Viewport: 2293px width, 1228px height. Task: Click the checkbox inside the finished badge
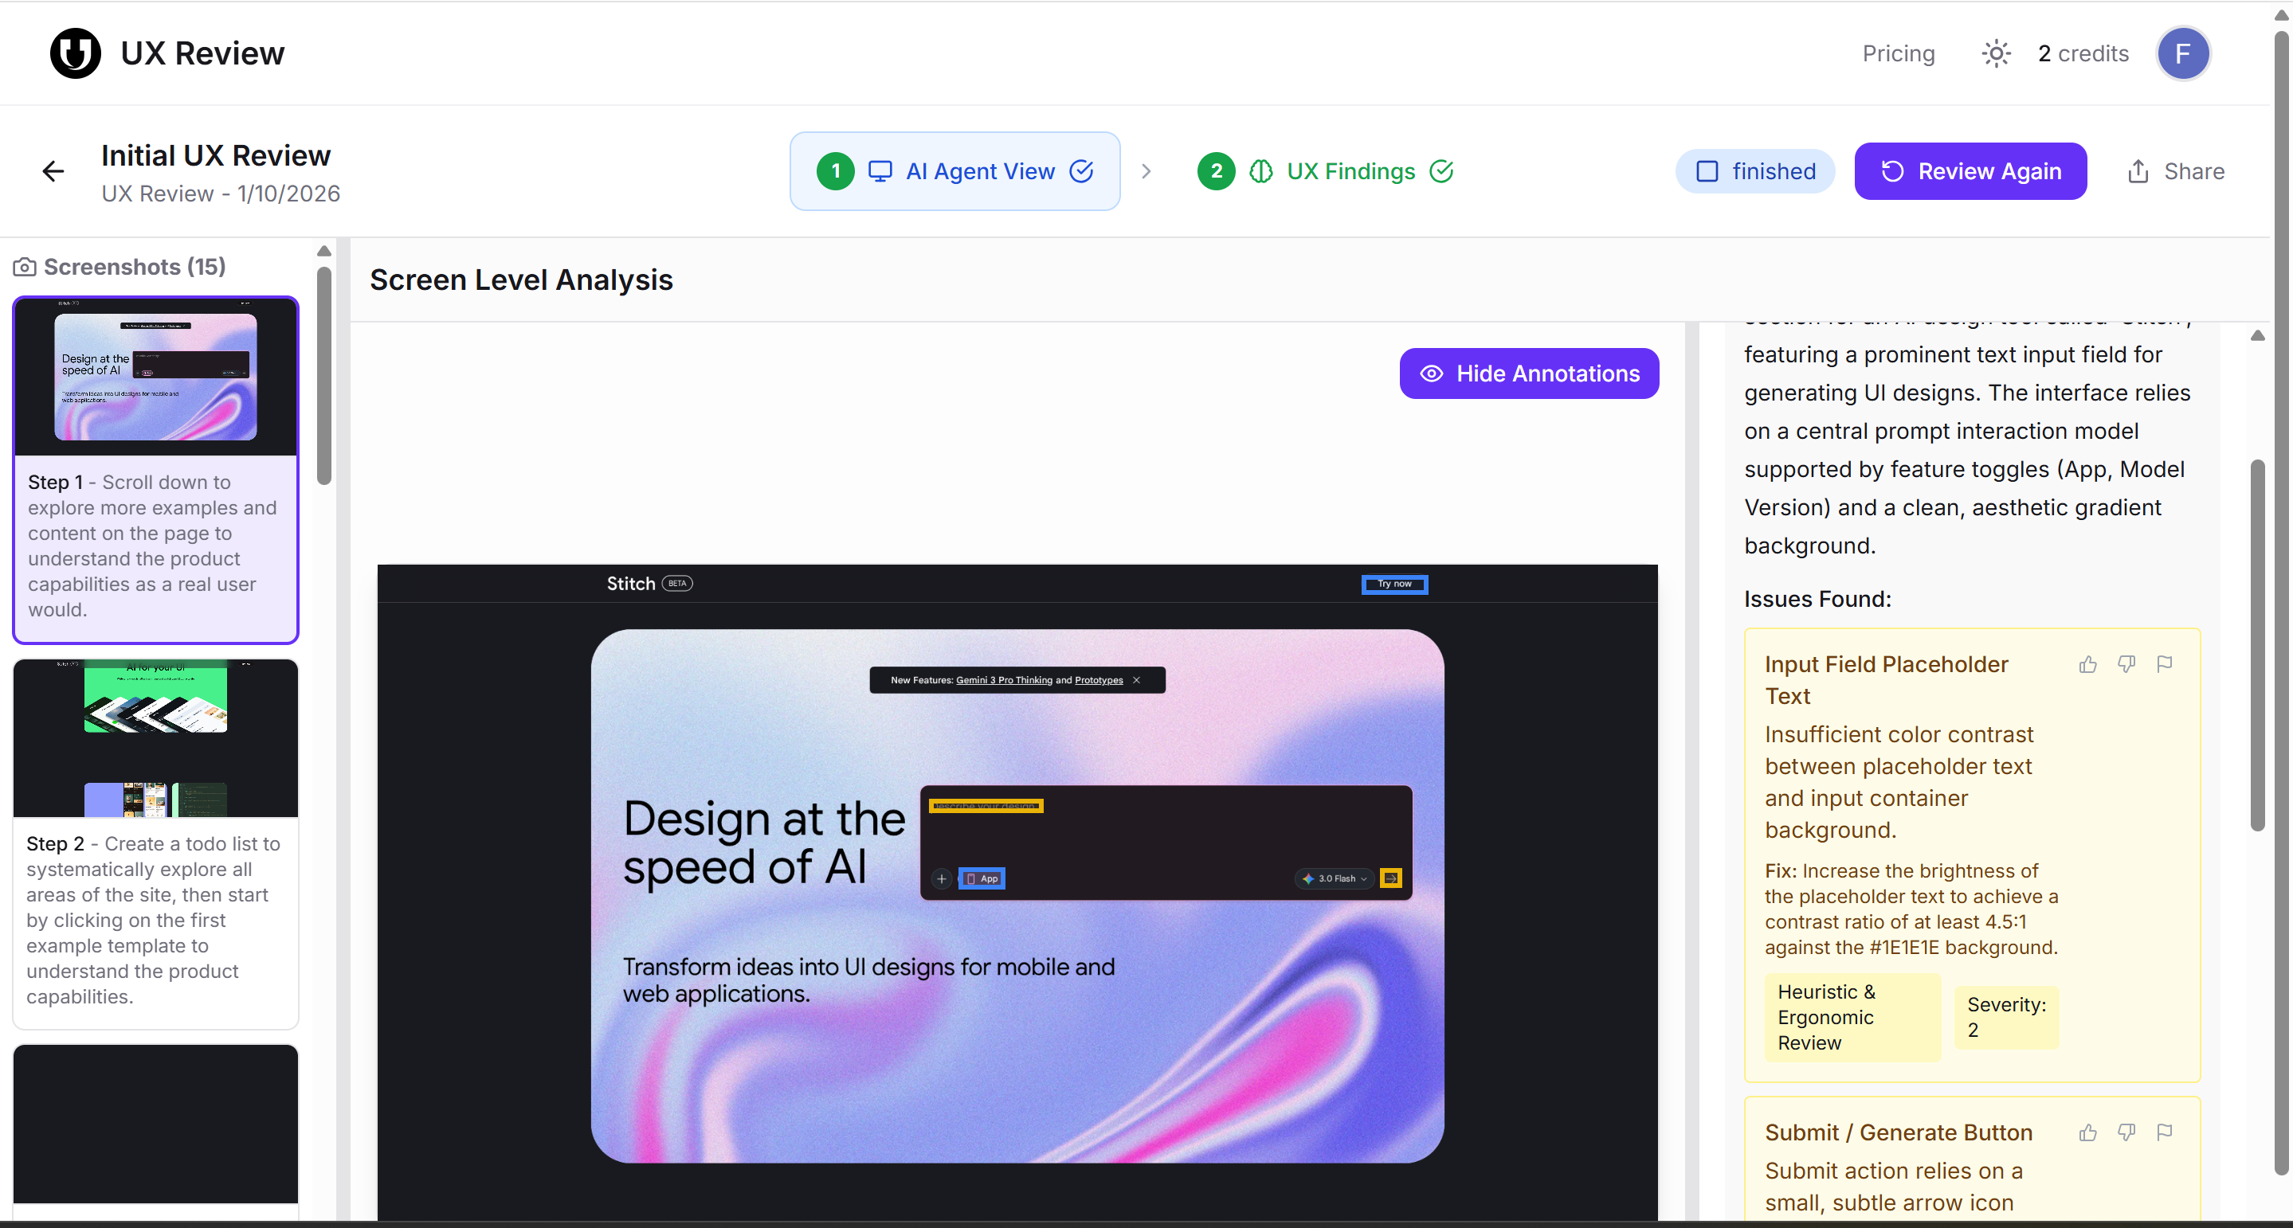(x=1708, y=171)
